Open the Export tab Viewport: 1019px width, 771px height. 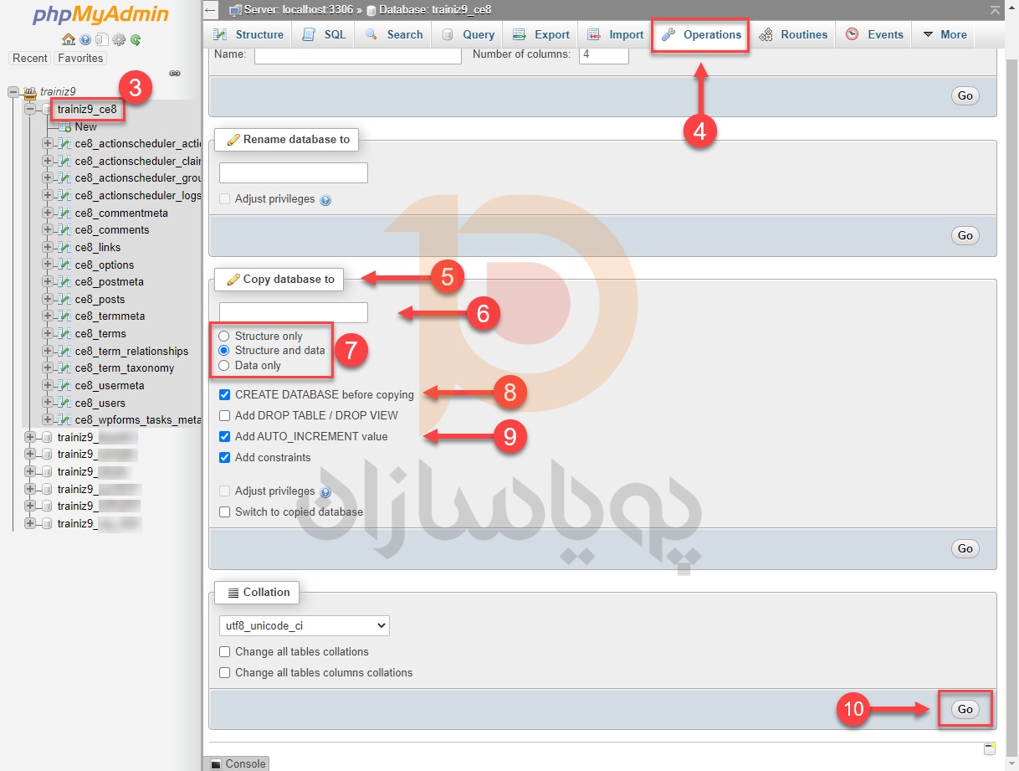pos(541,34)
